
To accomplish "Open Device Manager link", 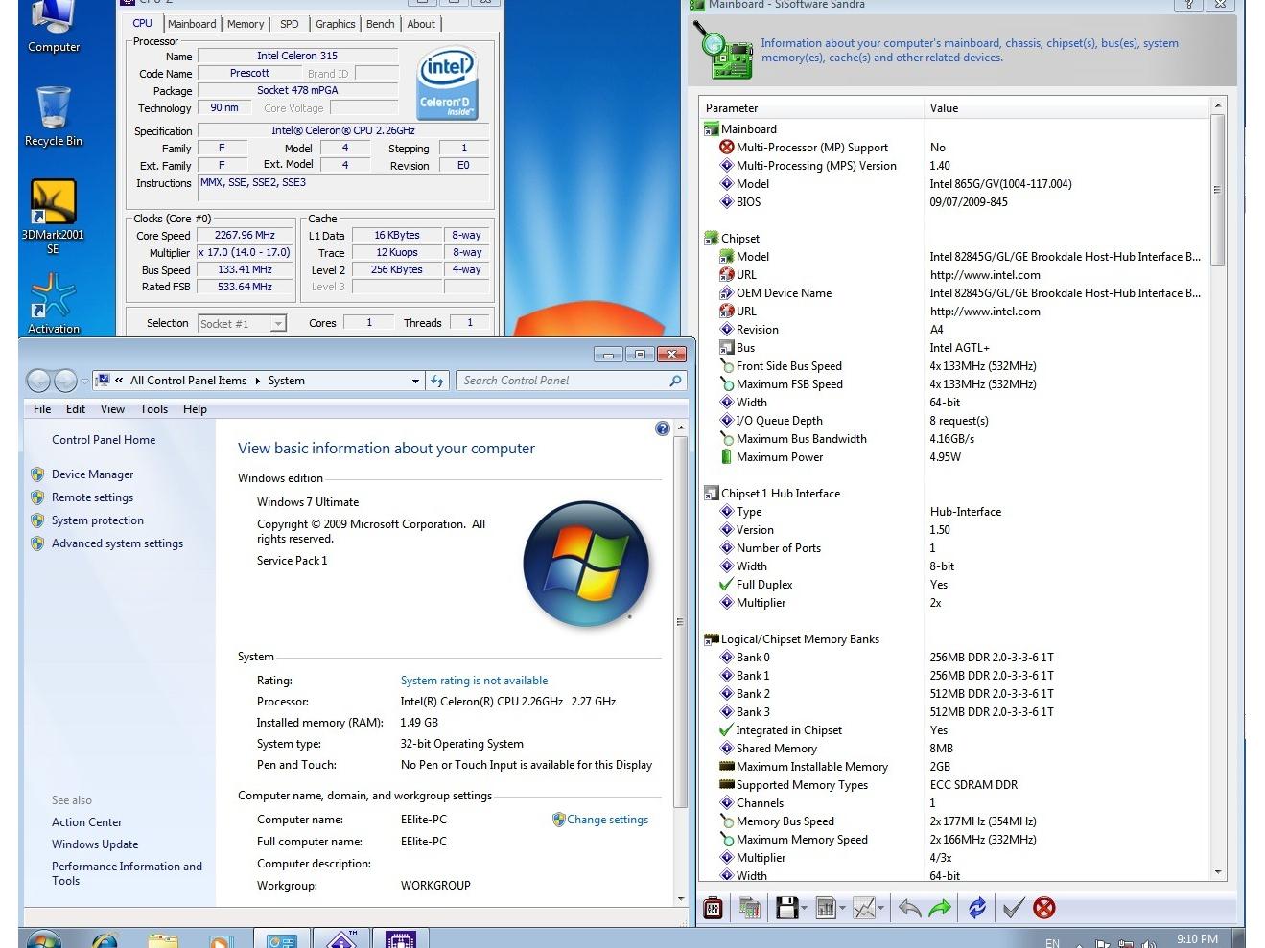I will [x=92, y=474].
